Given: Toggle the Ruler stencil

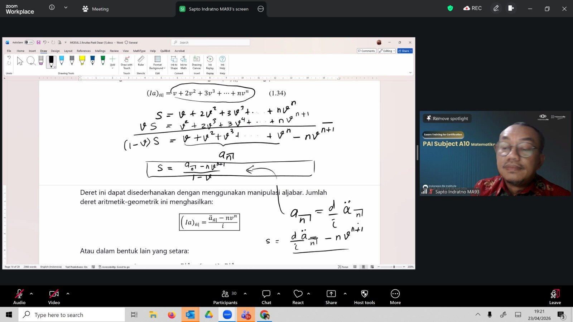Looking at the screenshot, I should pos(141,61).
